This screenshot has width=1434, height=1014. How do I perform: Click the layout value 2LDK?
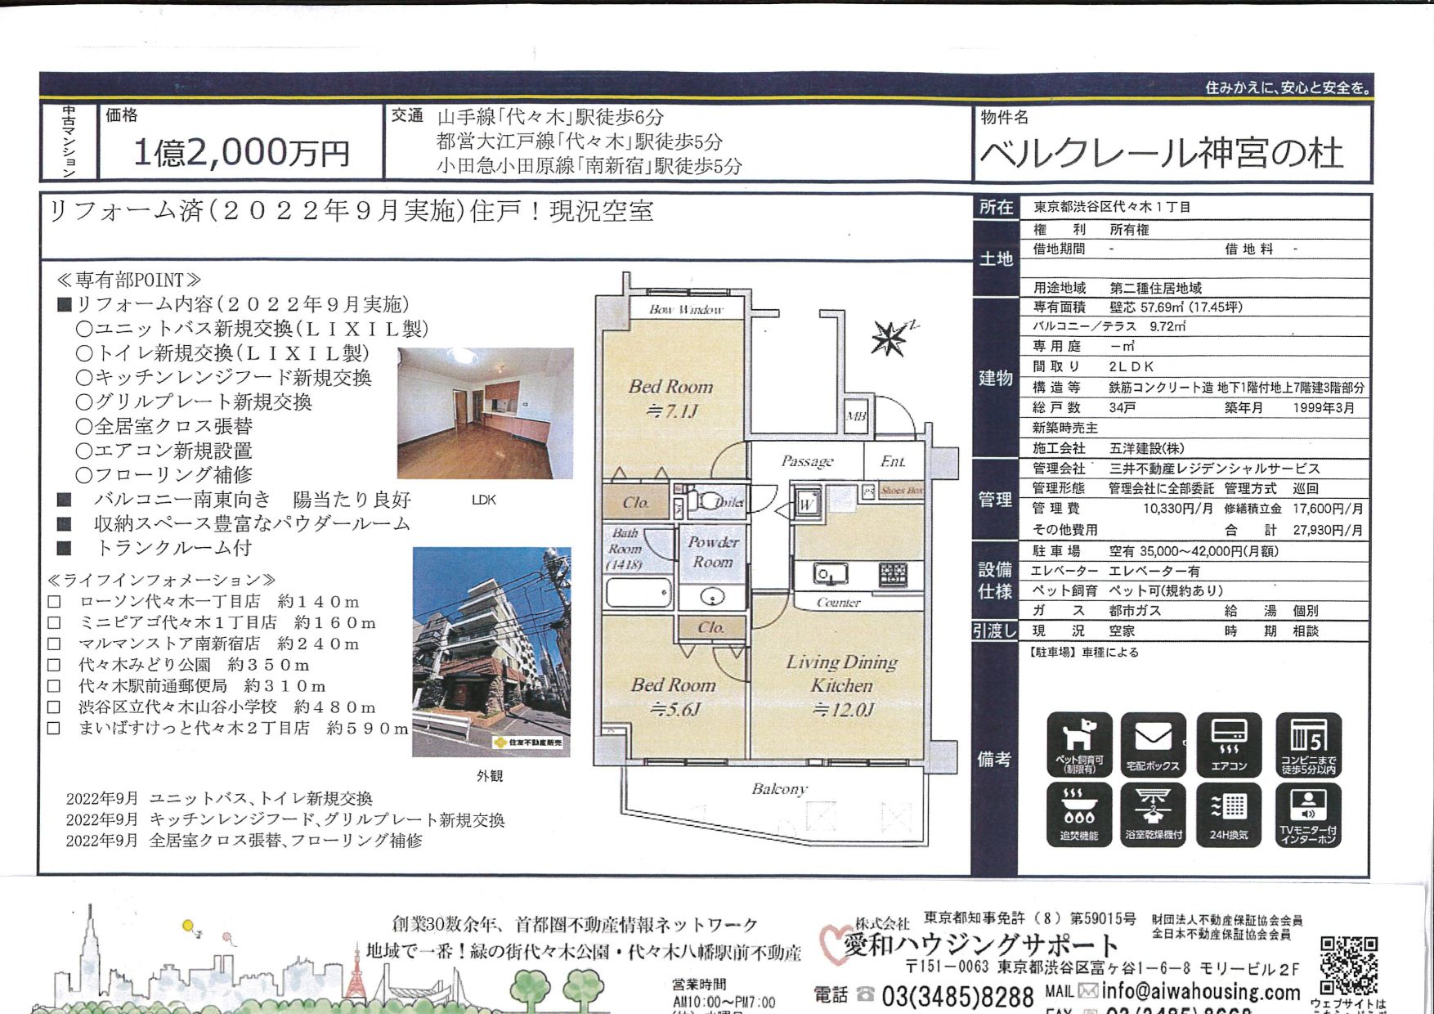click(x=1132, y=366)
